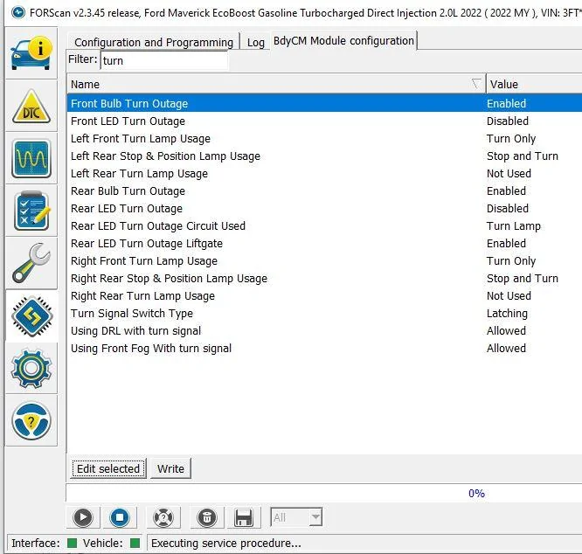Click Allowed value for Using DRL with turn signal
Screen dimensions: 582x554
506,330
